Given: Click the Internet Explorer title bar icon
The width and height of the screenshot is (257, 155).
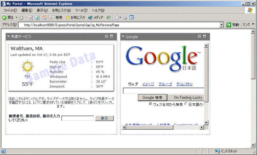Looking at the screenshot, I should coord(3,4).
